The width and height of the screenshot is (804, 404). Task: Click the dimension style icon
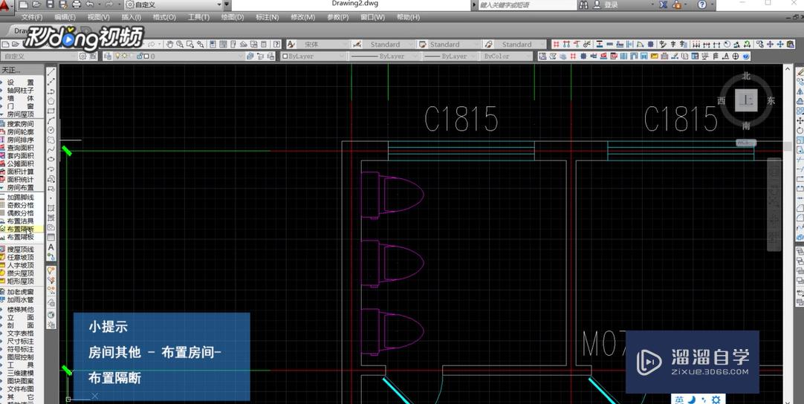[358, 44]
